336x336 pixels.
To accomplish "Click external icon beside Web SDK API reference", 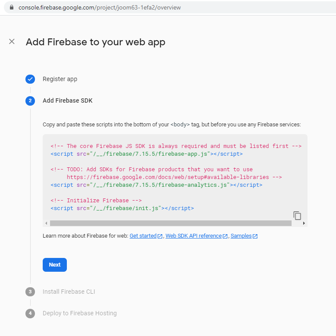I will tap(225, 236).
